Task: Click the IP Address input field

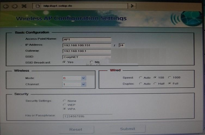Action: click(87, 45)
